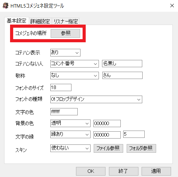Expand the 背景の色 dropdown
Screen dimensions: 178x177
tap(70, 123)
